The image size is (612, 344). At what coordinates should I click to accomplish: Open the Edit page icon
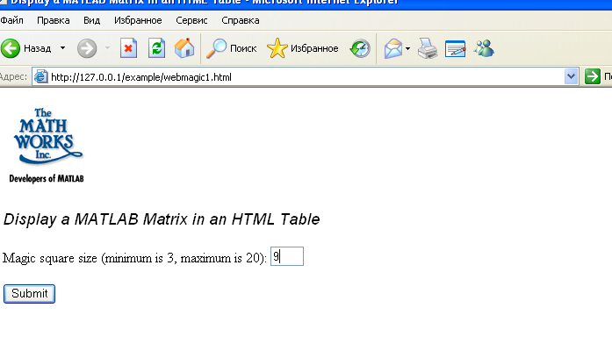pos(456,49)
